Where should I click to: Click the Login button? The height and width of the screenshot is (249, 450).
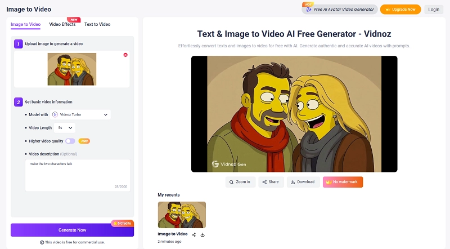click(x=434, y=10)
